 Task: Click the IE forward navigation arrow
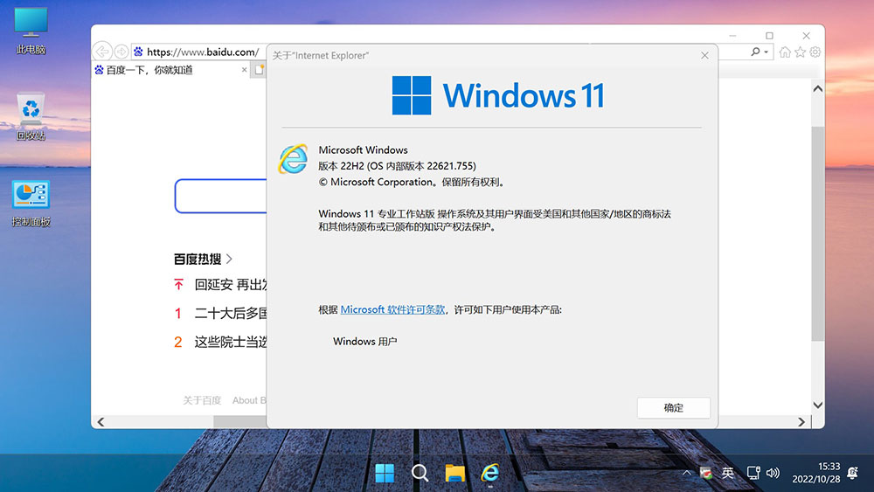point(121,52)
